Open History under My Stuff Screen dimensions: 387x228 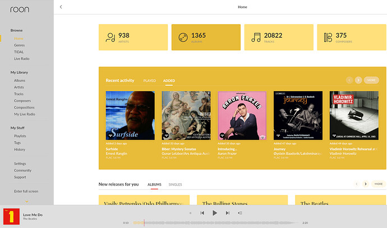click(x=20, y=150)
